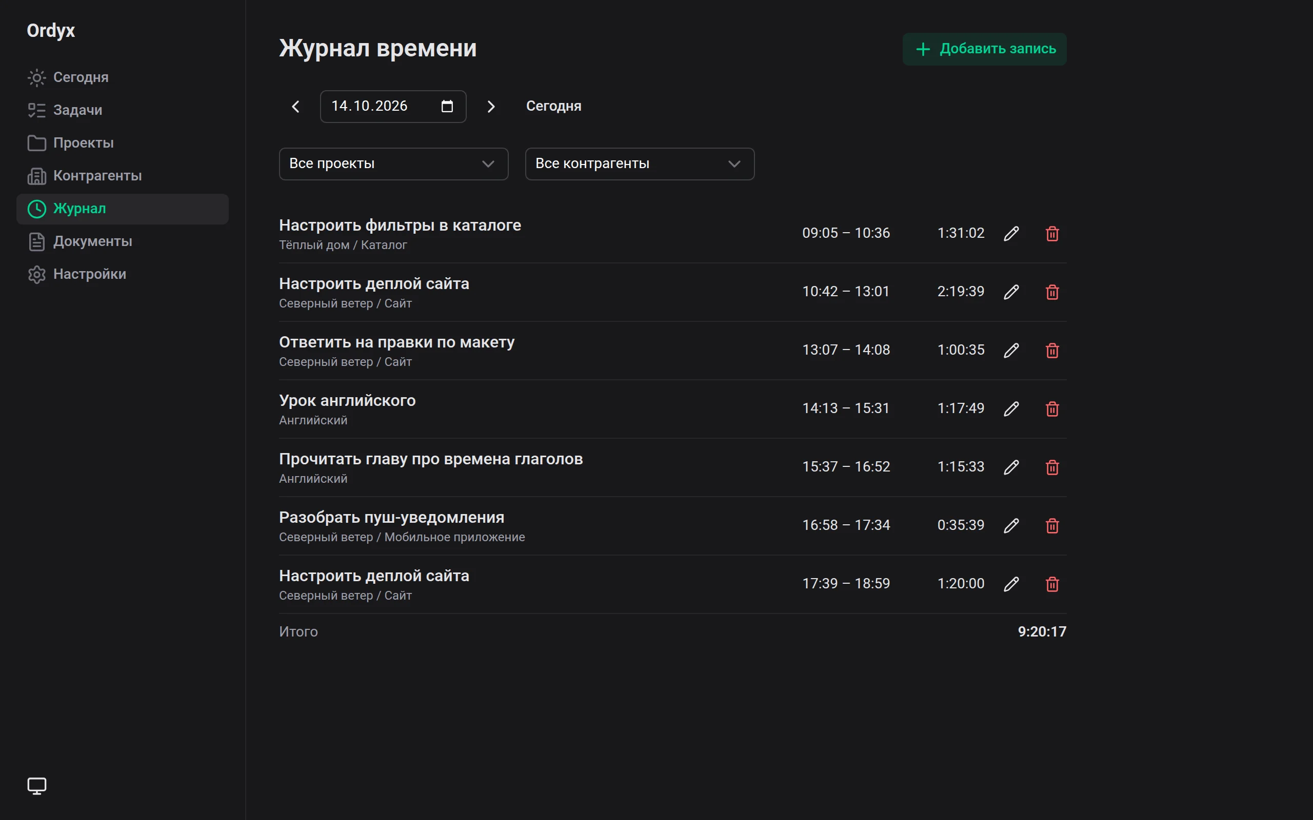This screenshot has height=820, width=1313.
Task: Switch theme via monitor icon
Action: pyautogui.click(x=37, y=786)
